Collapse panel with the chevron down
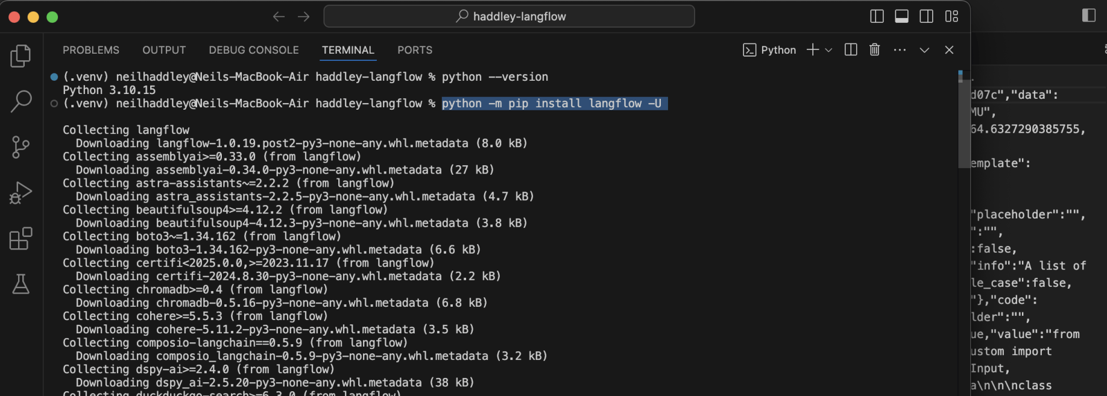The width and height of the screenshot is (1107, 396). tap(924, 50)
